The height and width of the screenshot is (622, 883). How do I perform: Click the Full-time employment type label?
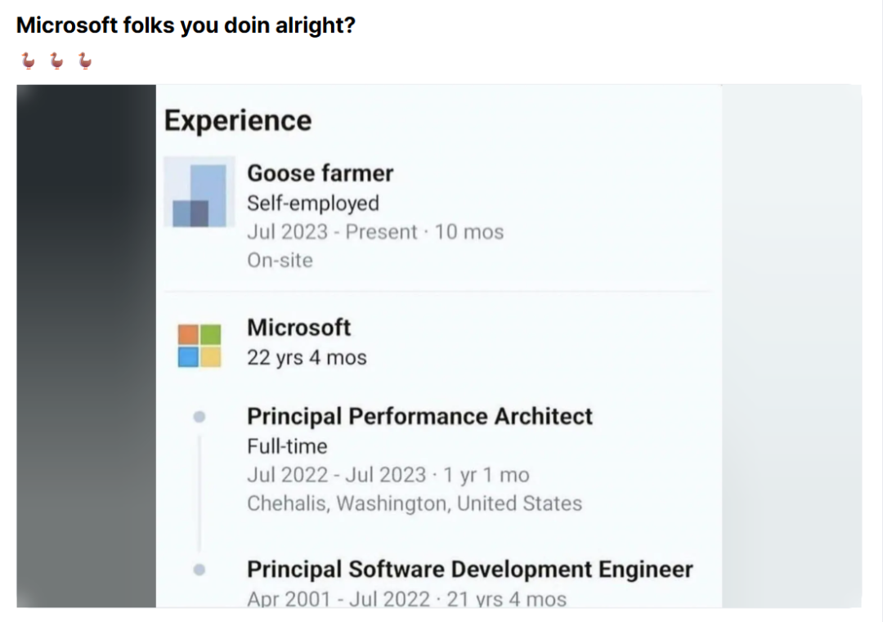point(287,447)
